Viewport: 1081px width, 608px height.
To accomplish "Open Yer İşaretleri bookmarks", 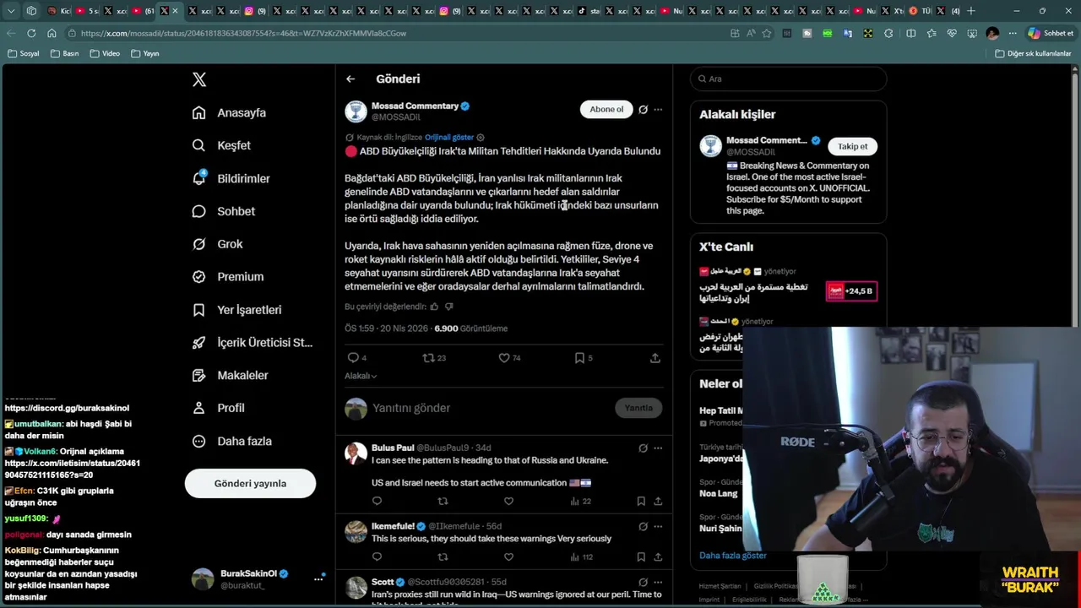I will (x=236, y=310).
